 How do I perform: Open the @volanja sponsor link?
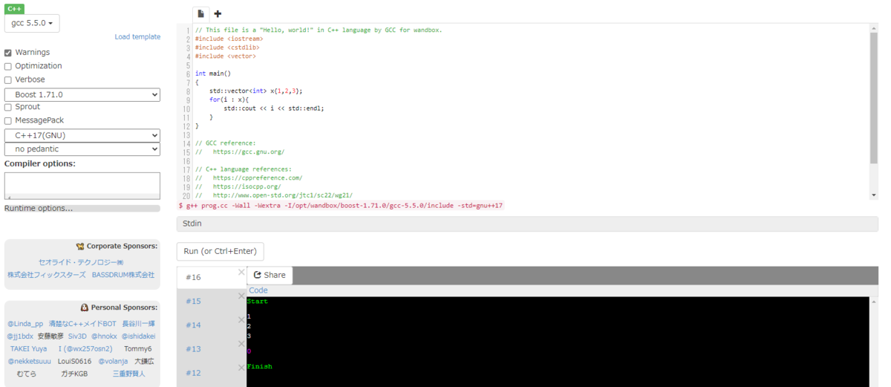click(114, 362)
